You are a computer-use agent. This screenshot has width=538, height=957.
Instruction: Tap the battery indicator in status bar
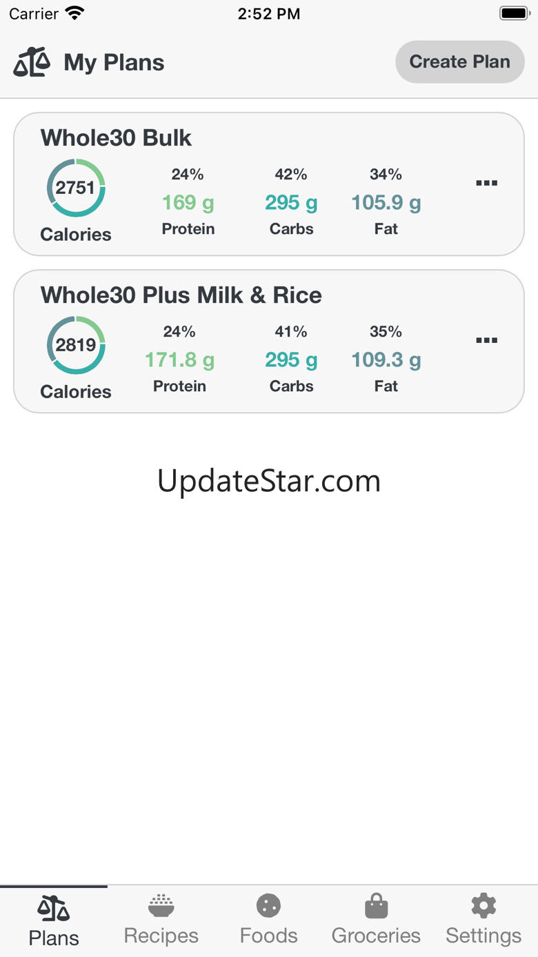point(514,13)
